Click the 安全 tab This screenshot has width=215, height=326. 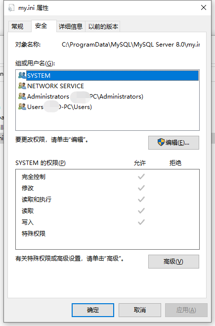tap(41, 26)
